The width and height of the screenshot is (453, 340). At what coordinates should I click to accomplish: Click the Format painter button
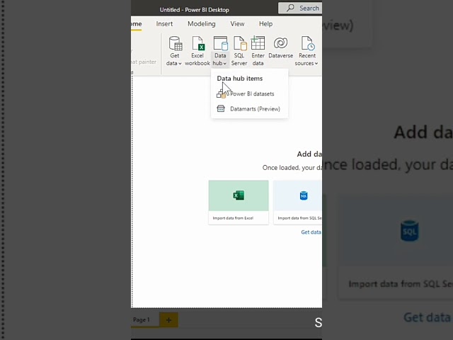tap(144, 62)
